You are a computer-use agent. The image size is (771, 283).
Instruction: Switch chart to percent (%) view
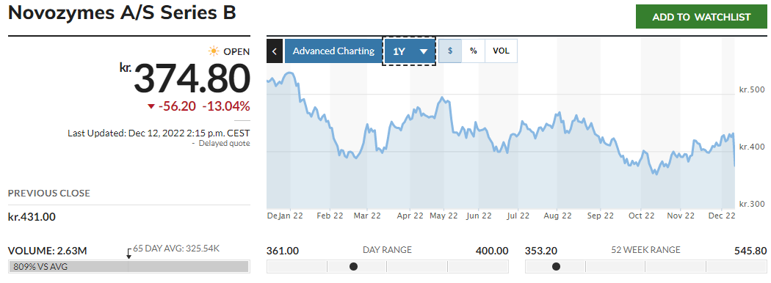[474, 51]
